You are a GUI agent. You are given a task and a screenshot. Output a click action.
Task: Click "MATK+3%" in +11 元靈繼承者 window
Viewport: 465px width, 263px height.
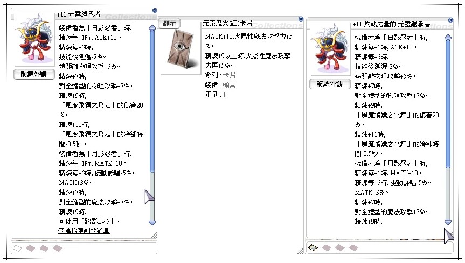click(x=75, y=183)
